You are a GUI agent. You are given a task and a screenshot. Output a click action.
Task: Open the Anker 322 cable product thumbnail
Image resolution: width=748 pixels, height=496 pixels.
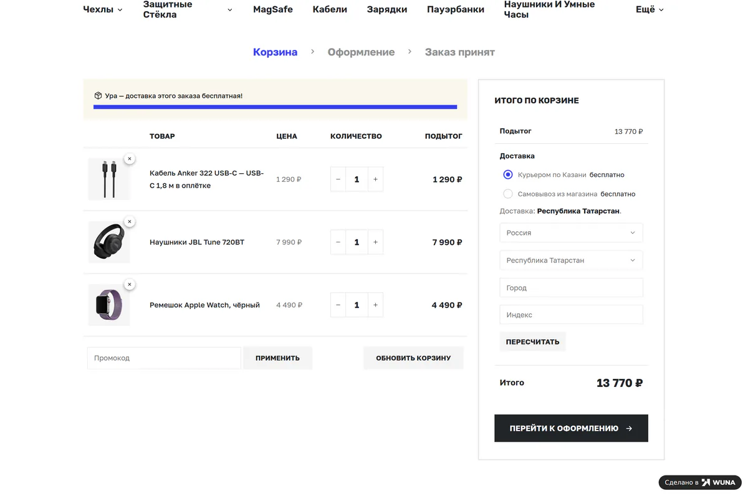109,179
